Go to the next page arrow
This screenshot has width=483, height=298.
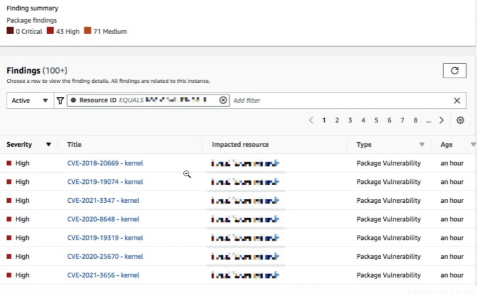(442, 120)
